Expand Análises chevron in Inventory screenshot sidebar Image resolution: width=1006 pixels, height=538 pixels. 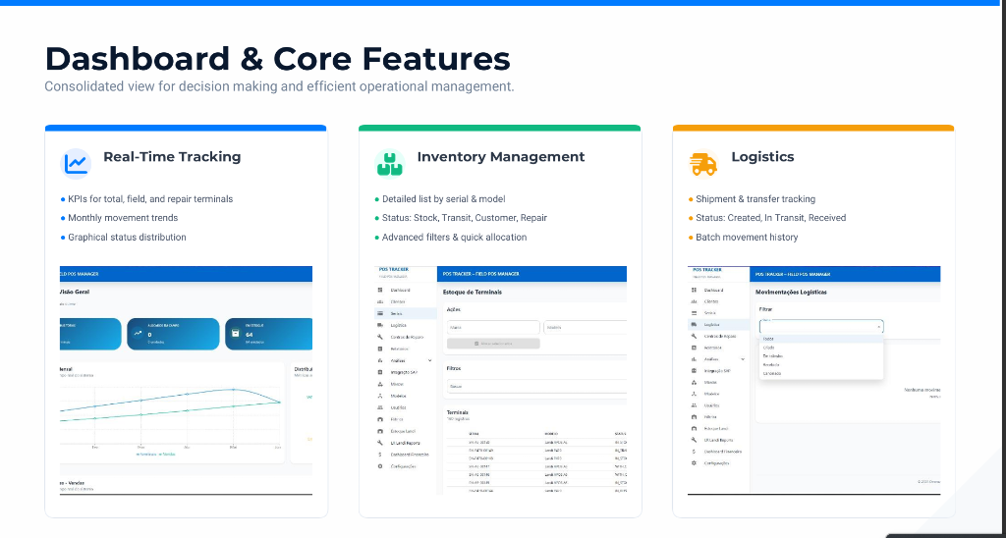(430, 360)
